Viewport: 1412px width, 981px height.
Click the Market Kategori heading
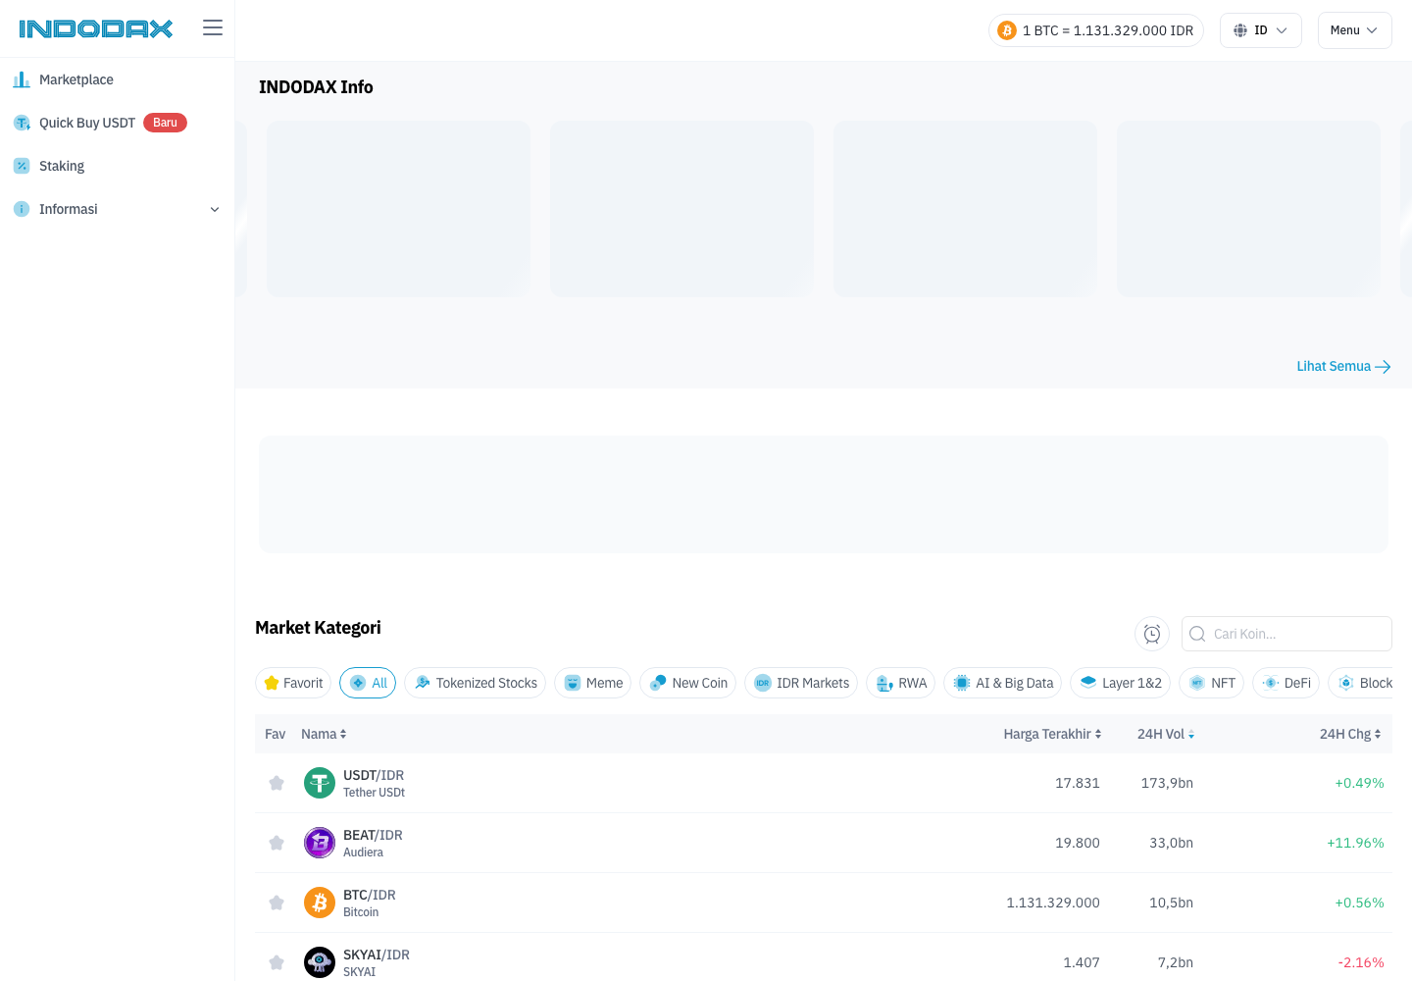318,628
